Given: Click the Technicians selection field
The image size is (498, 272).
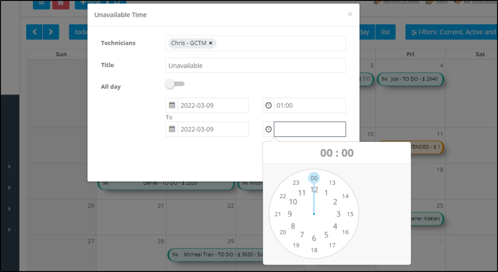Looking at the screenshot, I should pos(255,43).
